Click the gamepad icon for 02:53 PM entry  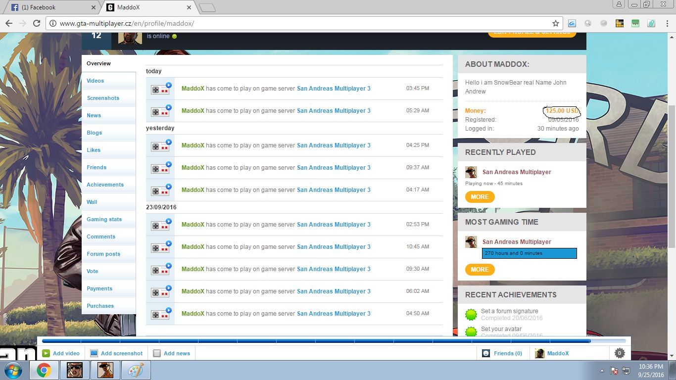coord(161,225)
